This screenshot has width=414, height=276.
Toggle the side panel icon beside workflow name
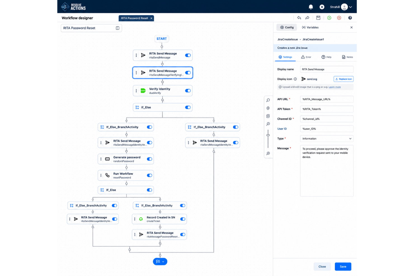(x=117, y=28)
